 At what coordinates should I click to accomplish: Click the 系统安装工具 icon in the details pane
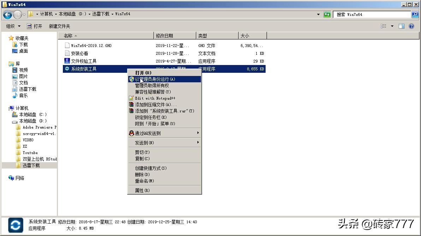15,225
